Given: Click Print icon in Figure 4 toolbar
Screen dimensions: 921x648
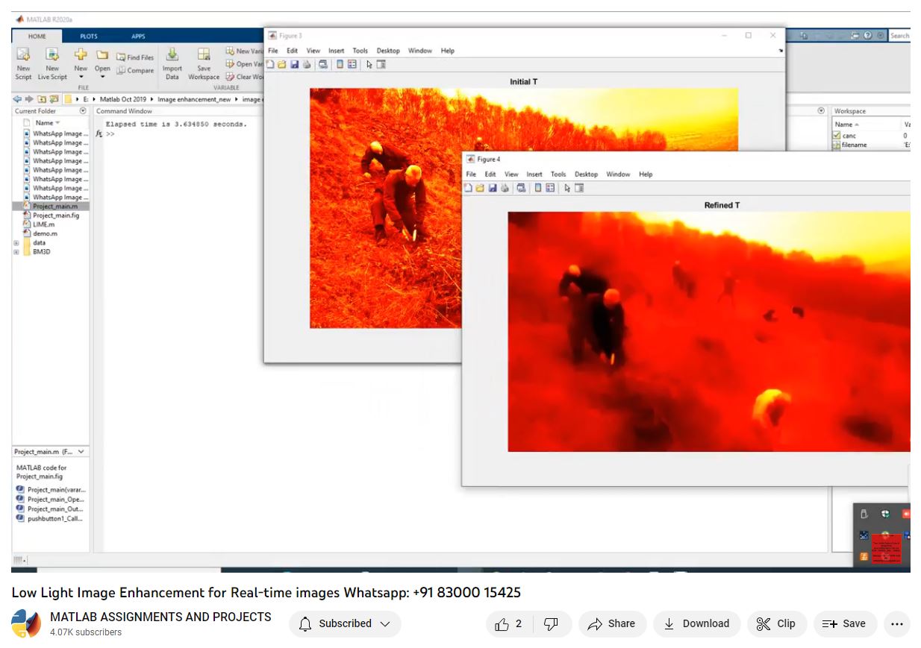Looking at the screenshot, I should (506, 188).
